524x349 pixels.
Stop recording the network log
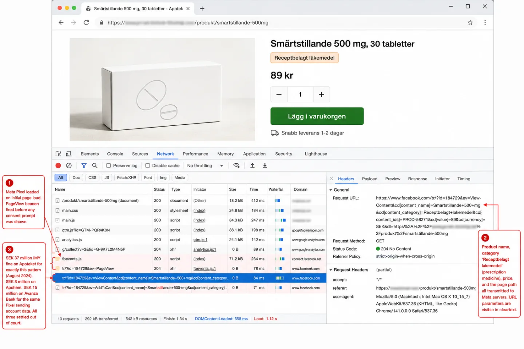pos(58,165)
